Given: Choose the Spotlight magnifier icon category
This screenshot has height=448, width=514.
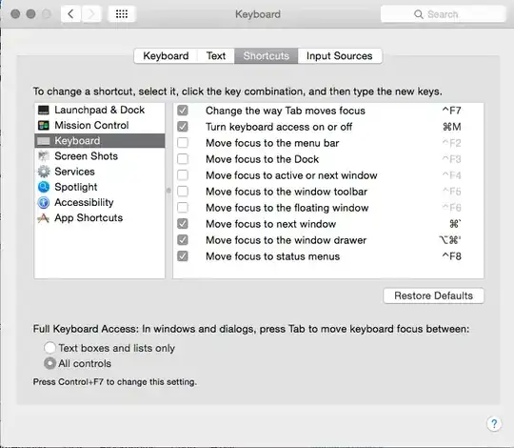Looking at the screenshot, I should pyautogui.click(x=43, y=187).
